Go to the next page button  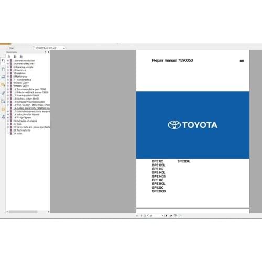(x=166, y=216)
